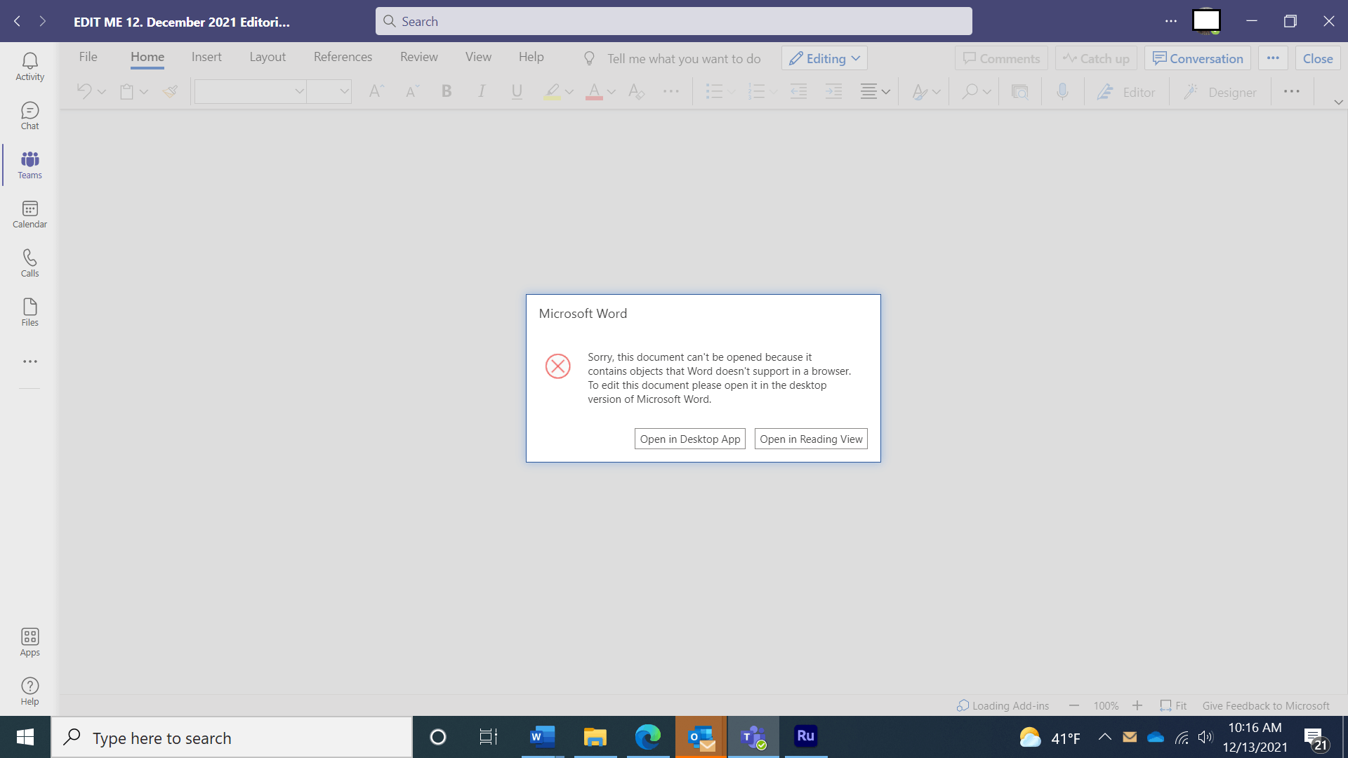Click paragraph alignment icon
Viewport: 1348px width, 758px height.
tap(868, 91)
